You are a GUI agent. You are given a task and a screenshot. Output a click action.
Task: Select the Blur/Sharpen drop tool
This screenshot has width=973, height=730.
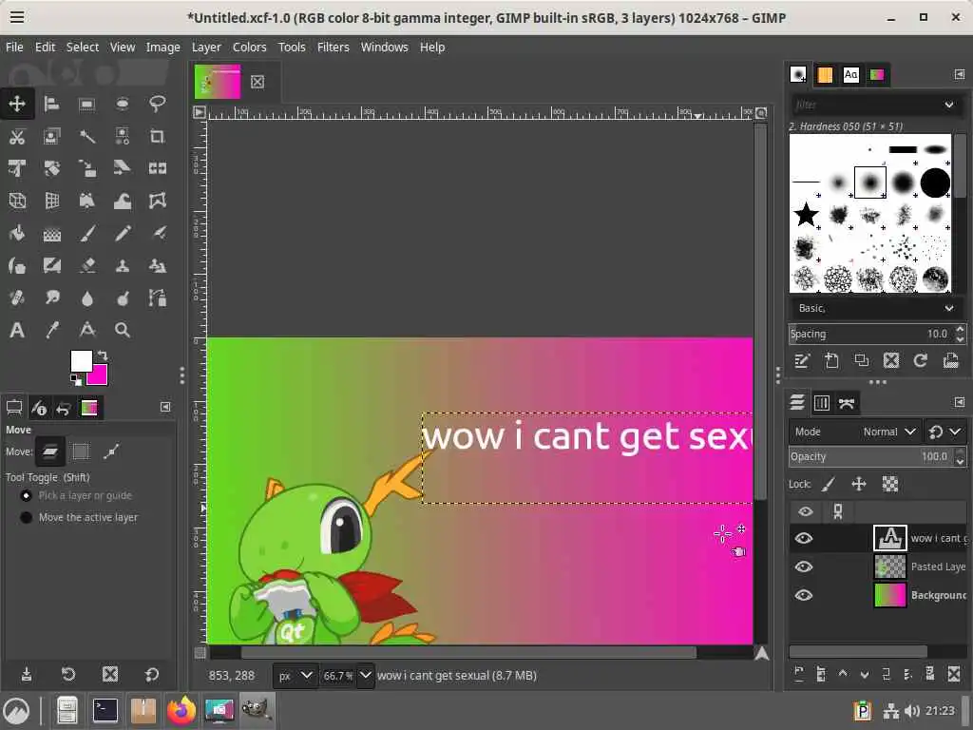pyautogui.click(x=86, y=298)
